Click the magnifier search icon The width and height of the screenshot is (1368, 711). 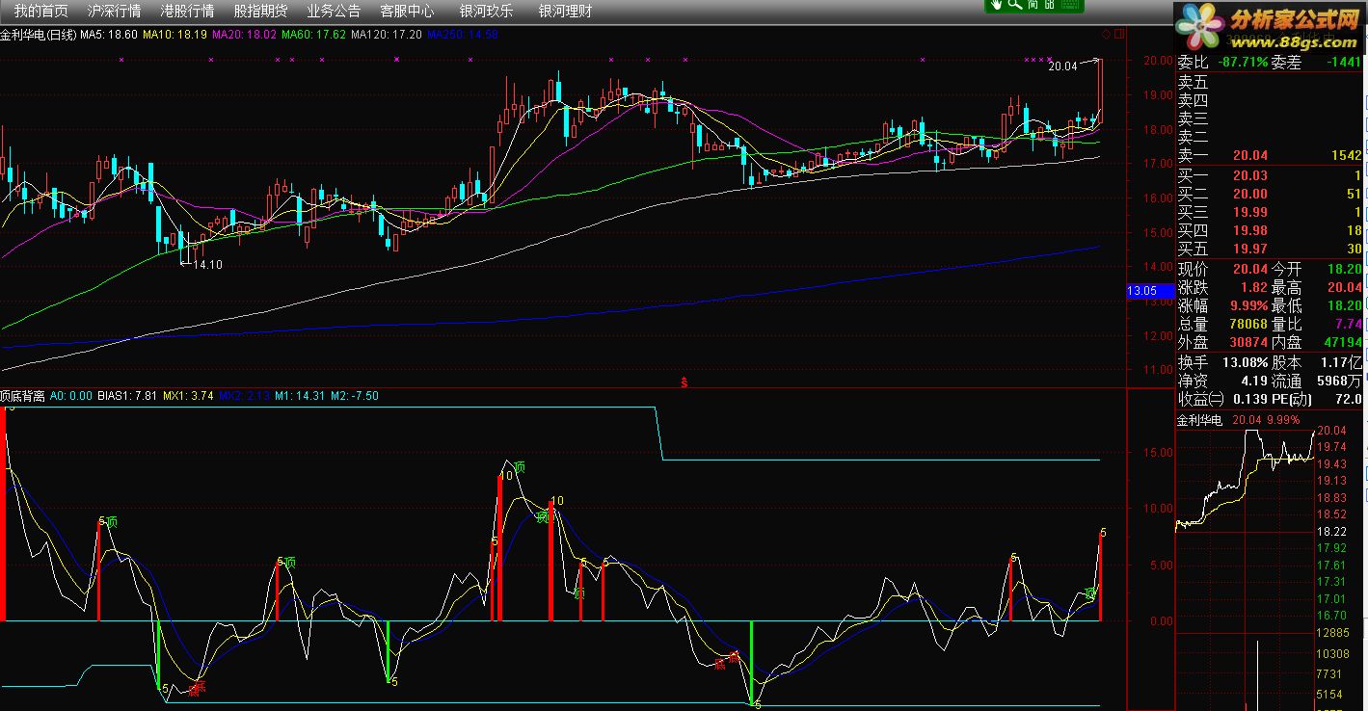pyautogui.click(x=1014, y=5)
